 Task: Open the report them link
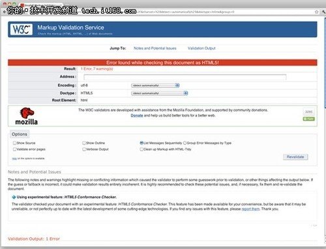click(250, 209)
